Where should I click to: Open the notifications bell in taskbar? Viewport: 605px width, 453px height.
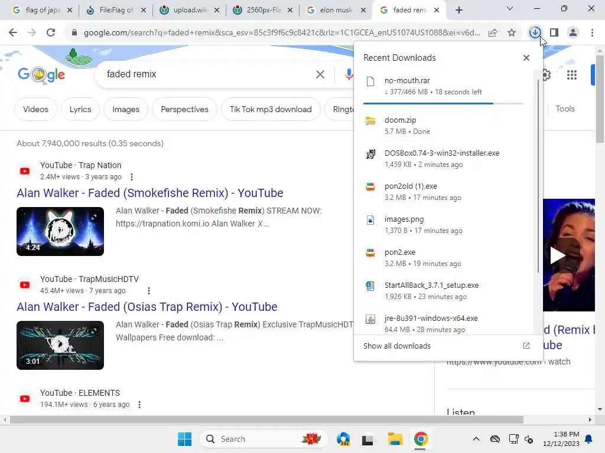(589, 439)
